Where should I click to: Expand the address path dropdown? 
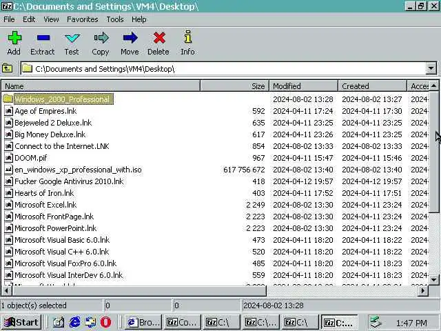point(431,68)
